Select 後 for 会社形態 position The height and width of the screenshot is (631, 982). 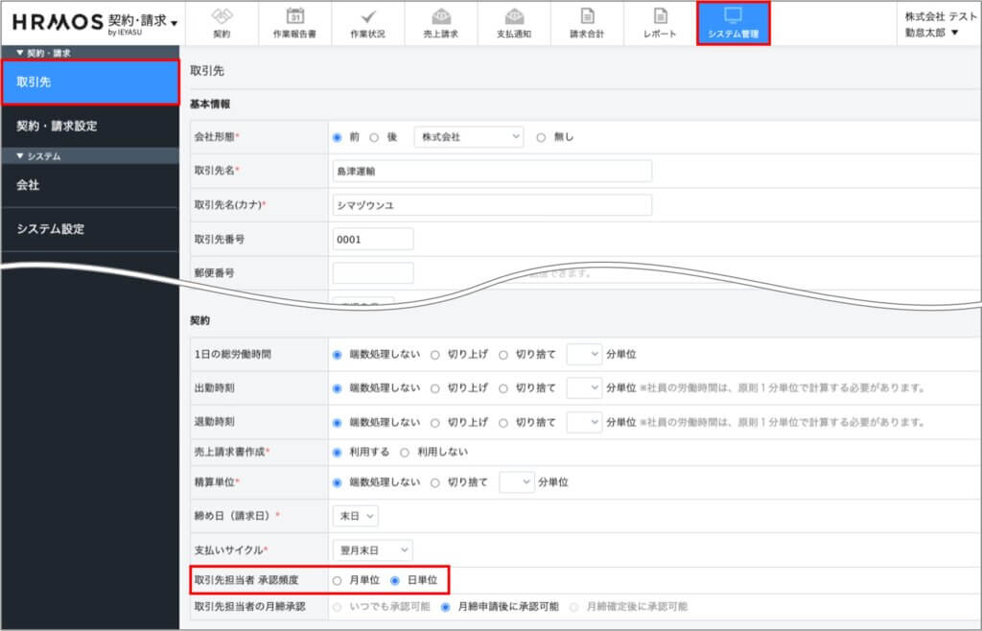374,137
